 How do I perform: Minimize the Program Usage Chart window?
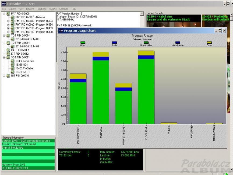point(216,31)
